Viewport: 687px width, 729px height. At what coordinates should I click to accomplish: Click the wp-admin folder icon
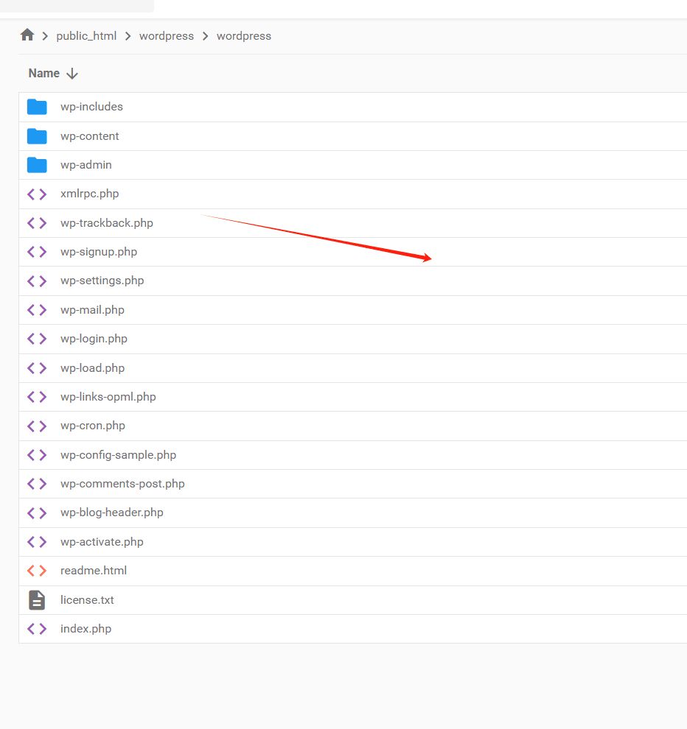pos(37,165)
